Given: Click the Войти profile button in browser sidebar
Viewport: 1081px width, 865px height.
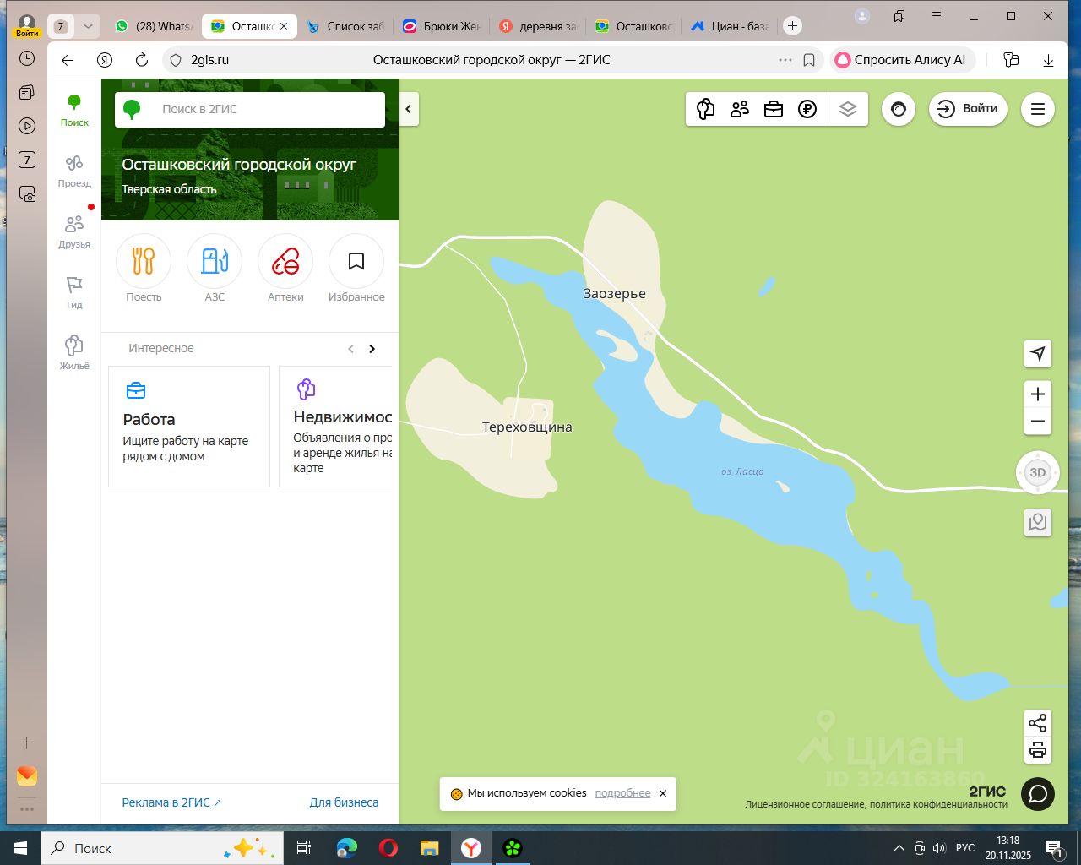Looking at the screenshot, I should pyautogui.click(x=27, y=25).
